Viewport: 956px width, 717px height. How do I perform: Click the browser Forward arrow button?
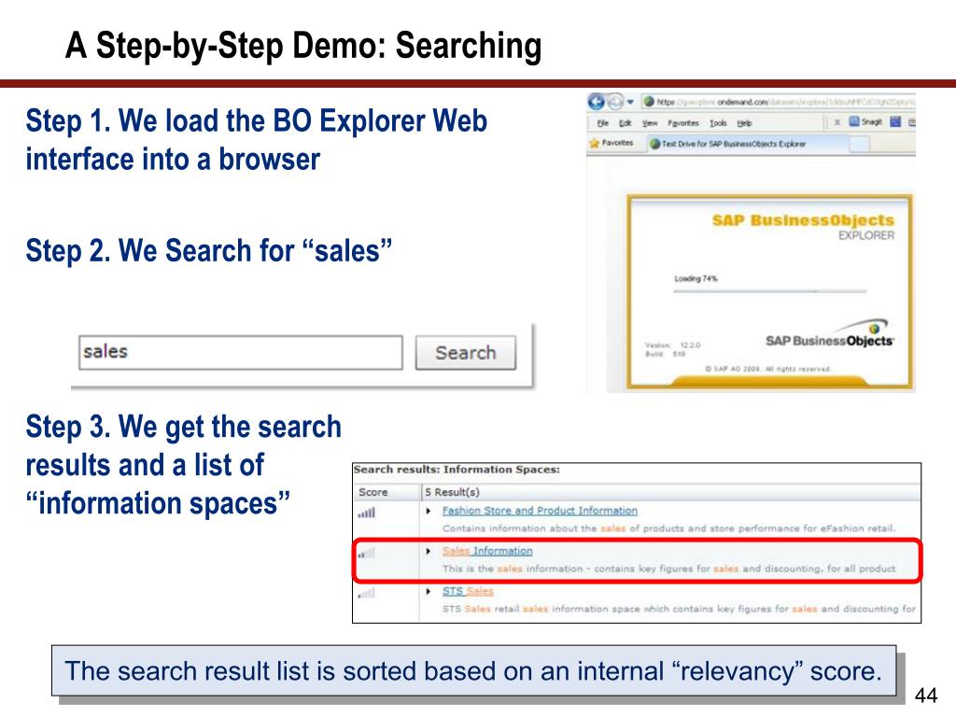615,101
